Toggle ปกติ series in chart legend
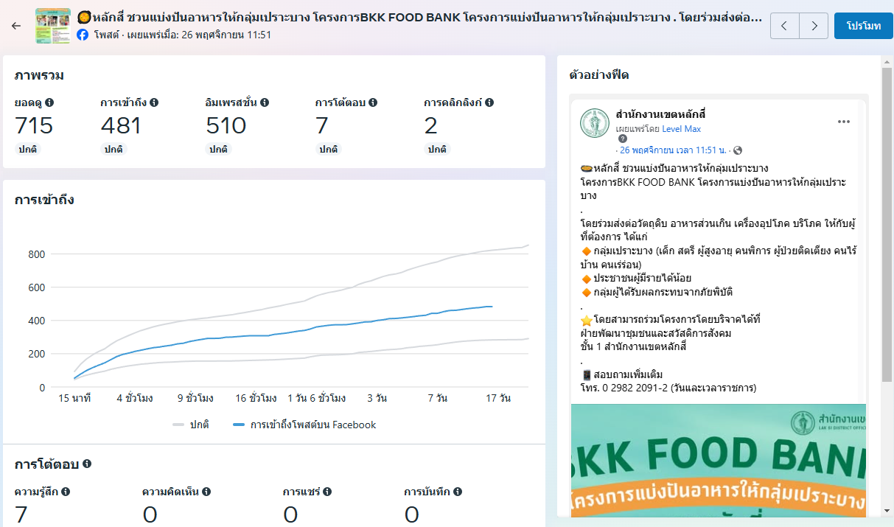The height and width of the screenshot is (527, 894). point(191,425)
